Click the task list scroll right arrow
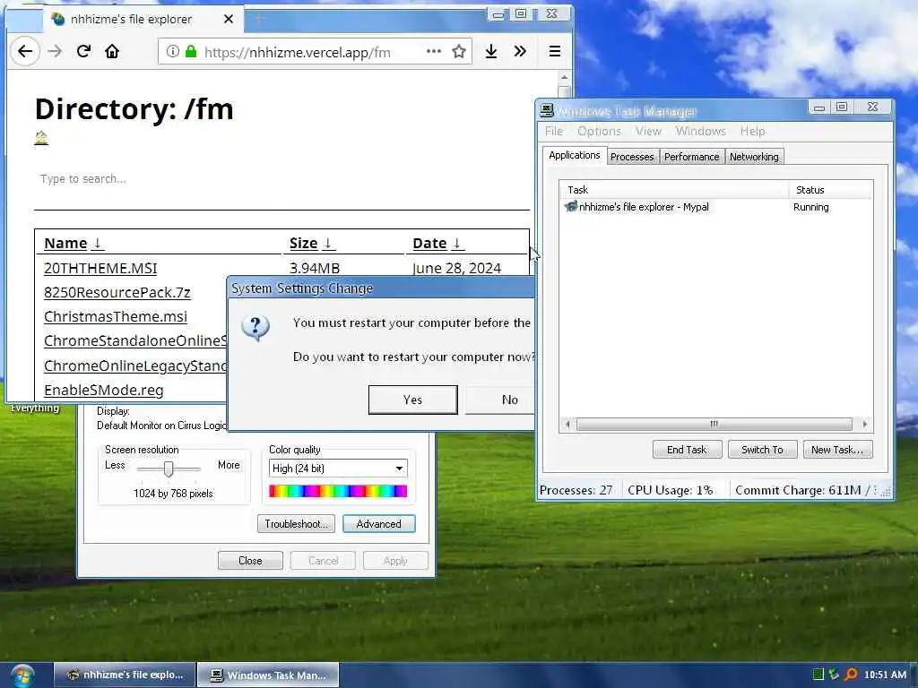Viewport: 918px width, 688px height. tap(865, 424)
